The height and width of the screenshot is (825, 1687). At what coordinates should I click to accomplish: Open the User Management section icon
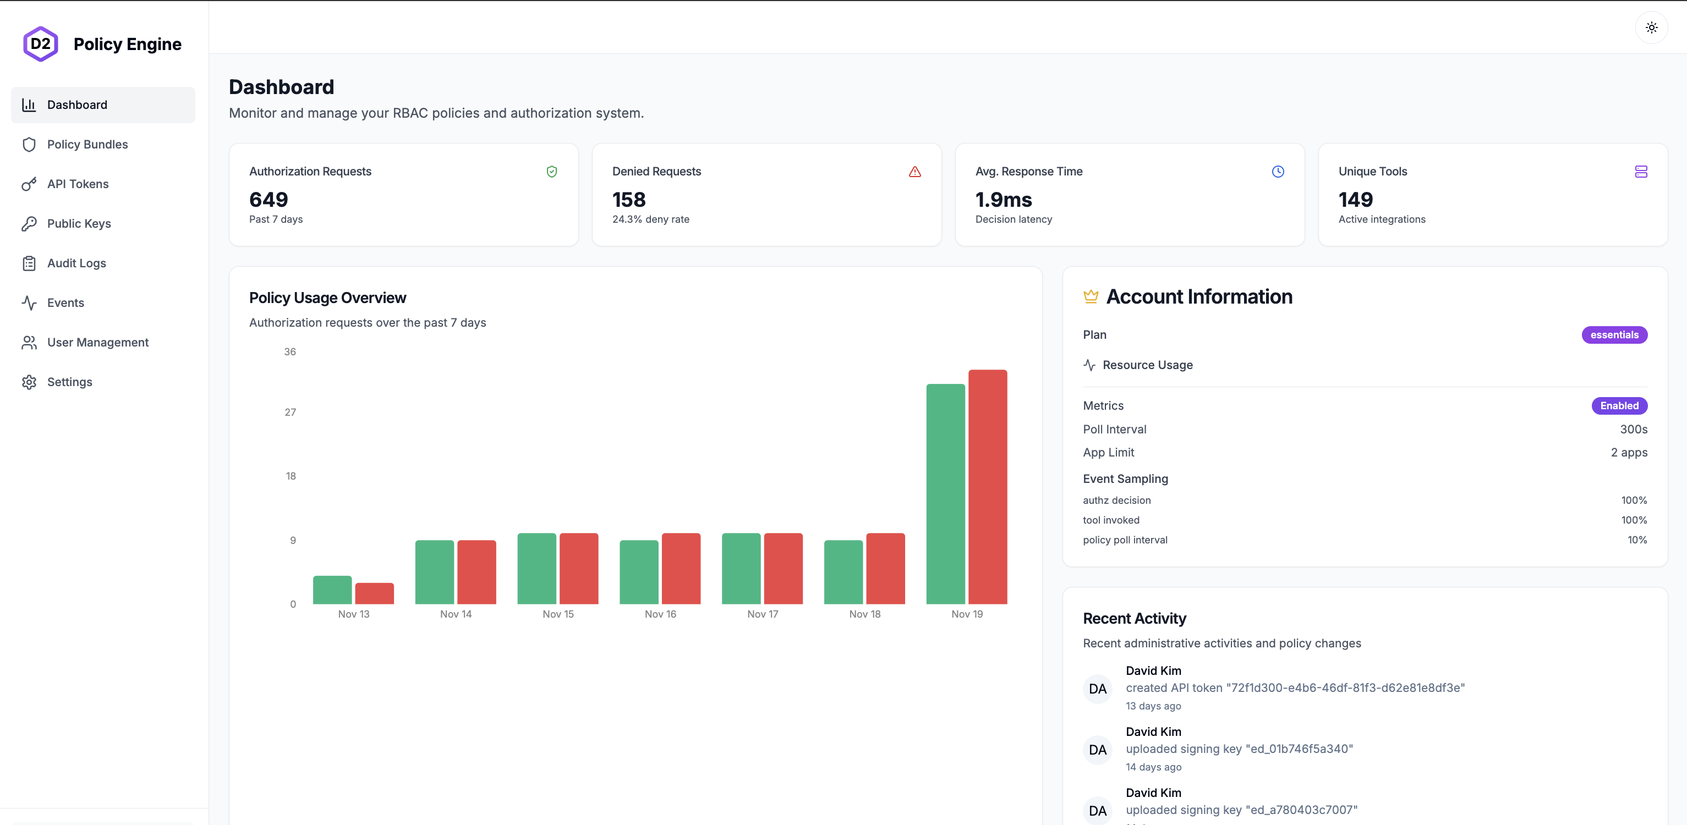tap(30, 343)
